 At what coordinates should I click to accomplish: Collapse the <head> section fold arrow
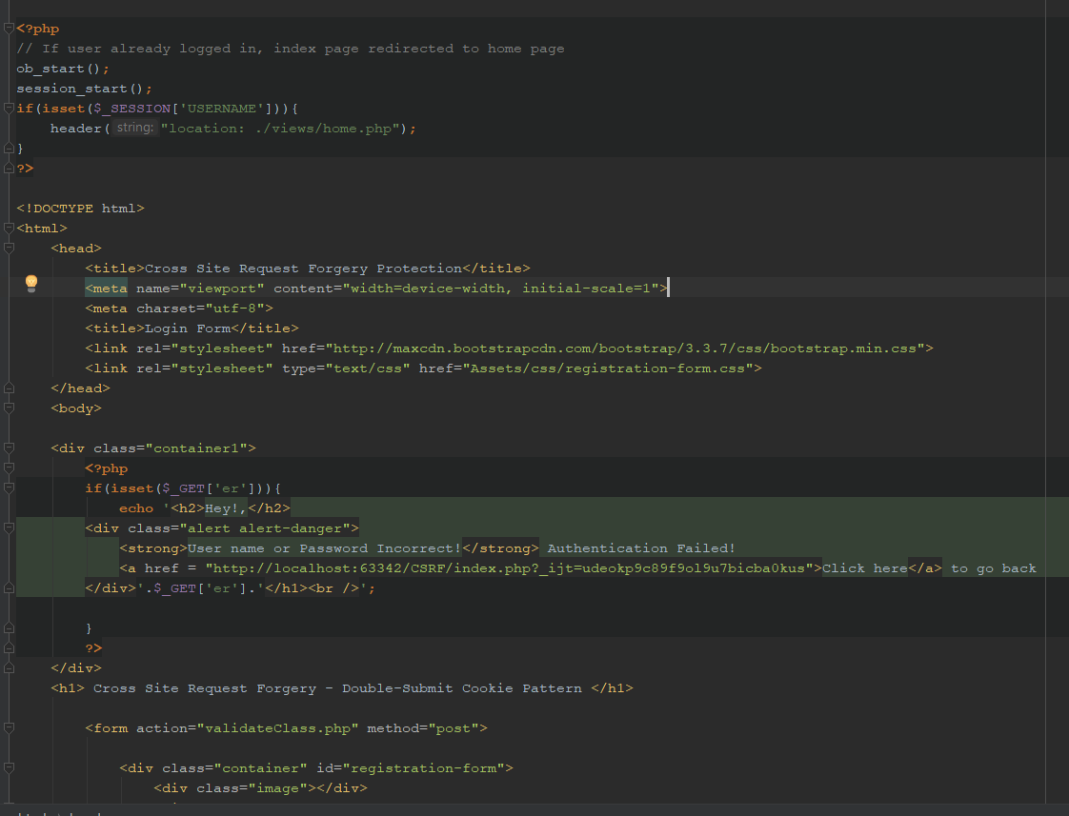[x=8, y=248]
